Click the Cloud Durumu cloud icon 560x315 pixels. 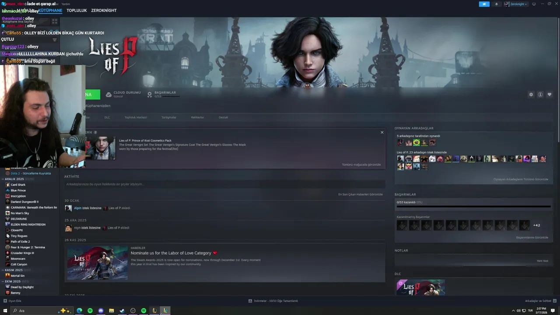tap(108, 94)
